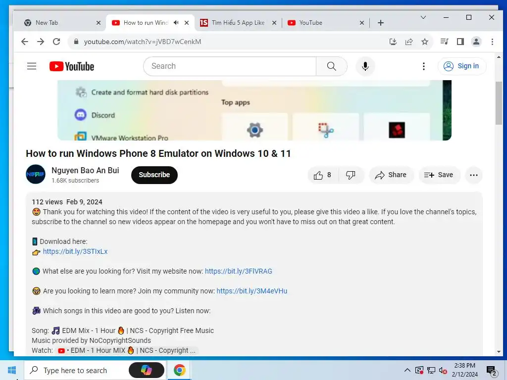Dislike this video

tap(351, 175)
